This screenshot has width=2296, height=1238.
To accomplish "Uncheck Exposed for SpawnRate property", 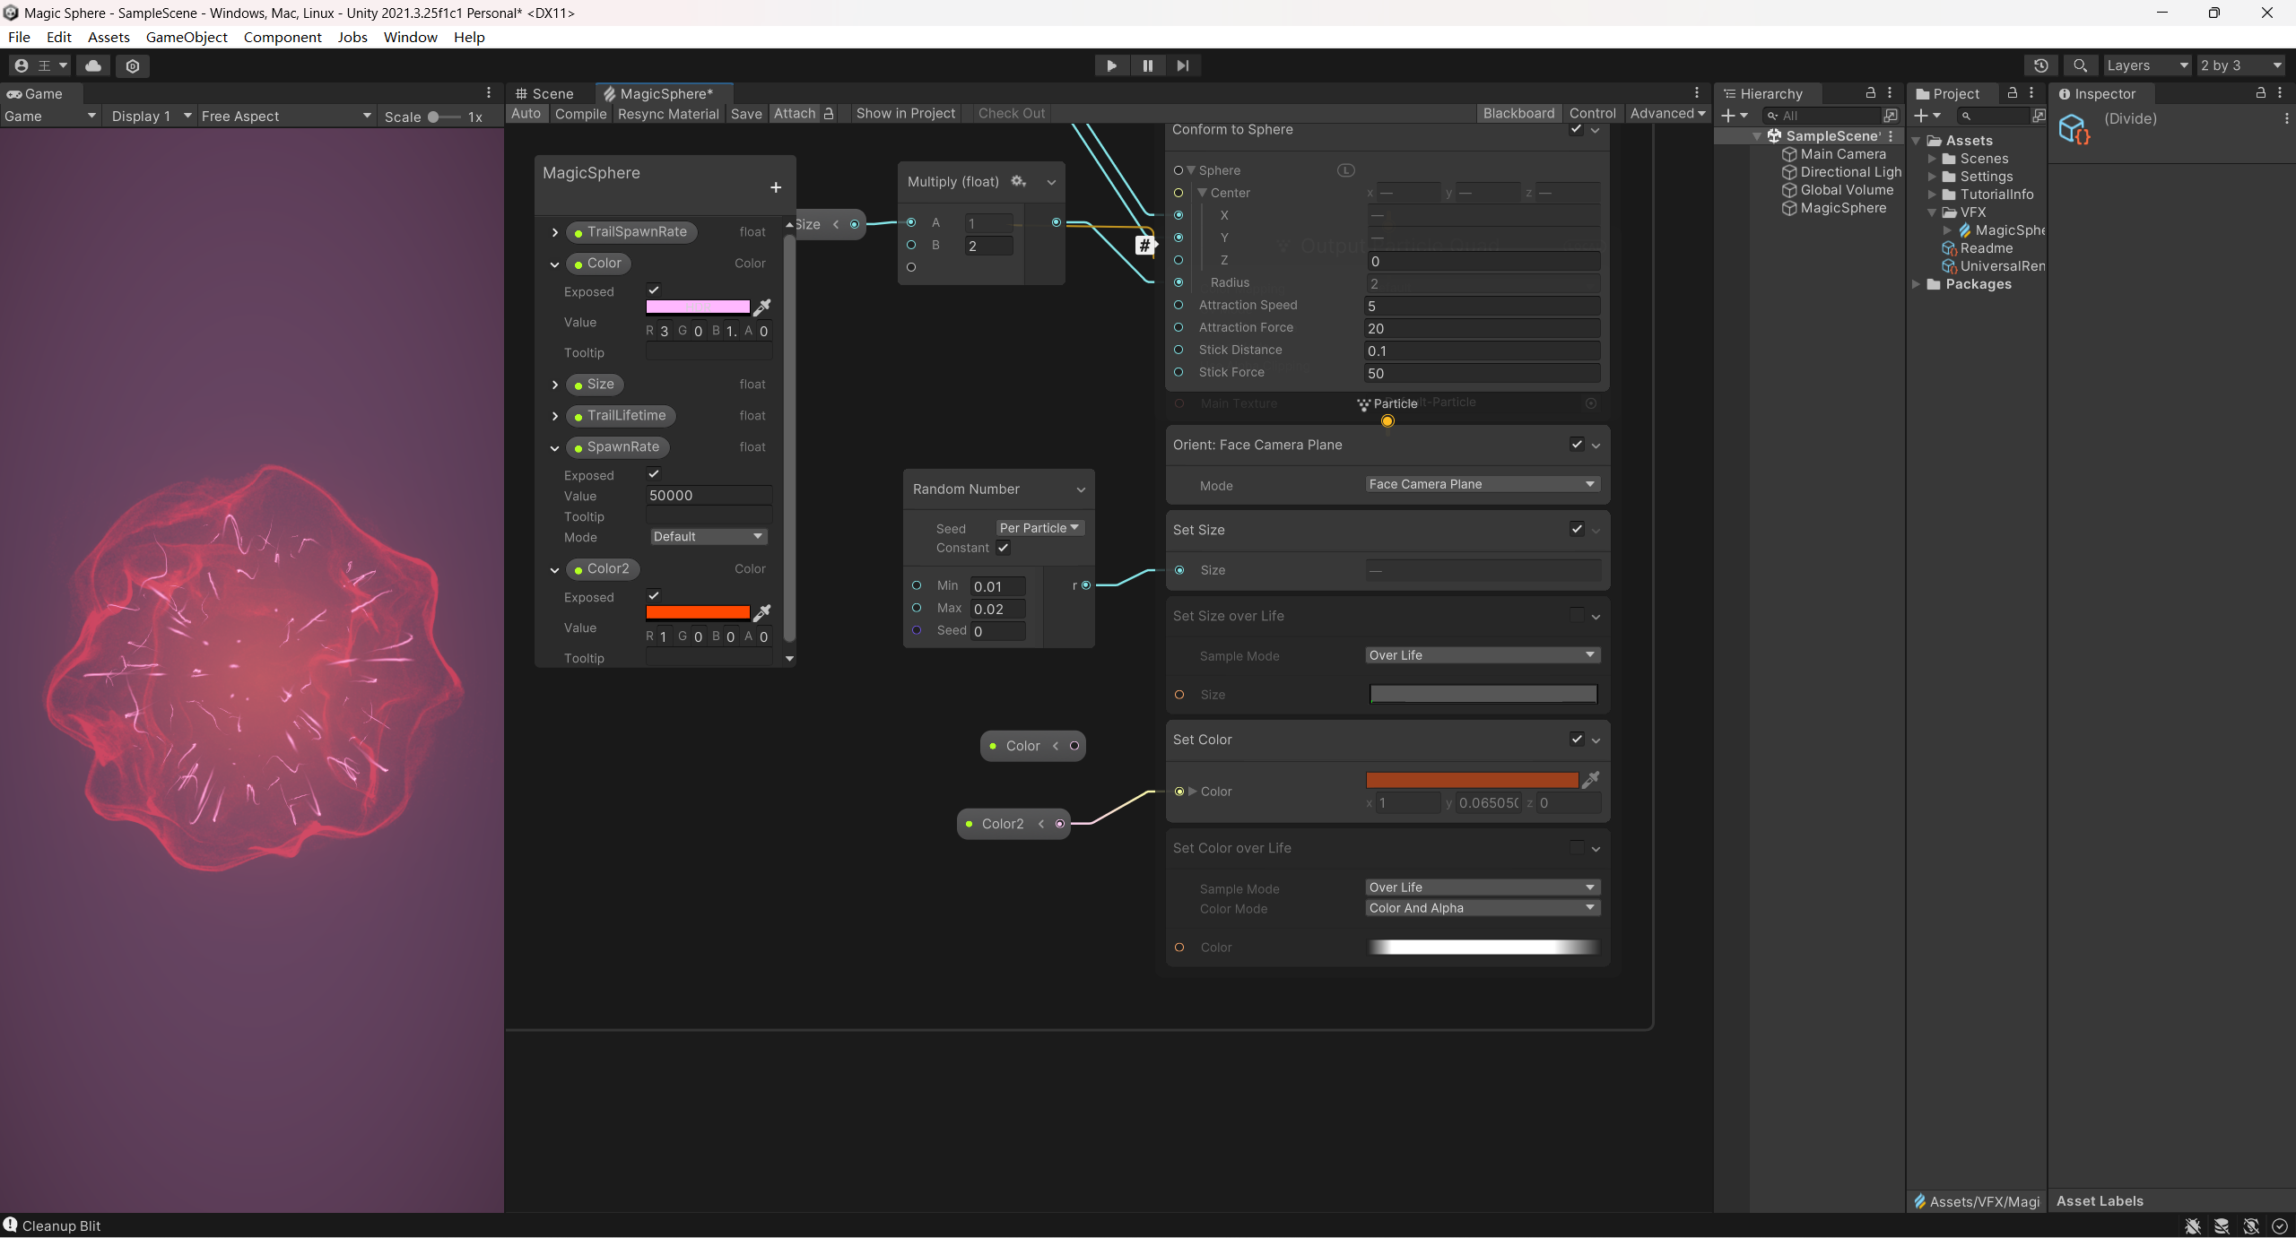I will click(654, 474).
